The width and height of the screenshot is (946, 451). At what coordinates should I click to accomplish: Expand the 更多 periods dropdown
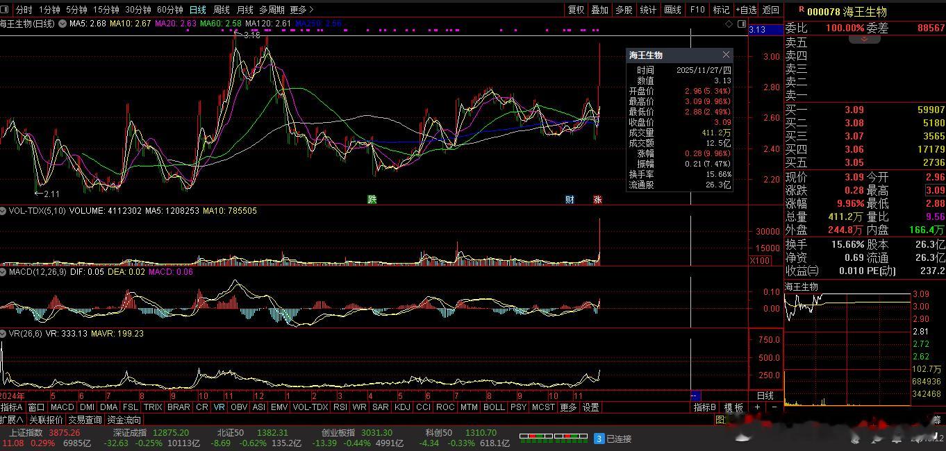coord(301,10)
